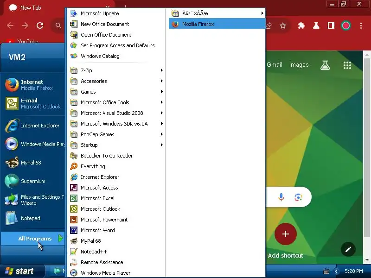This screenshot has height=278, width=371.
Task: Click the YouTube bookmark
Action: pos(22,41)
